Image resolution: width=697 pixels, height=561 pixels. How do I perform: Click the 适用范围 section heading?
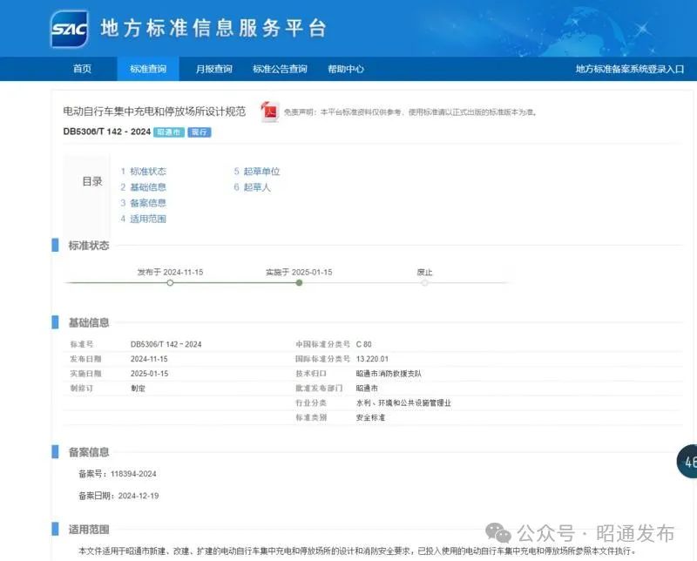(x=89, y=529)
